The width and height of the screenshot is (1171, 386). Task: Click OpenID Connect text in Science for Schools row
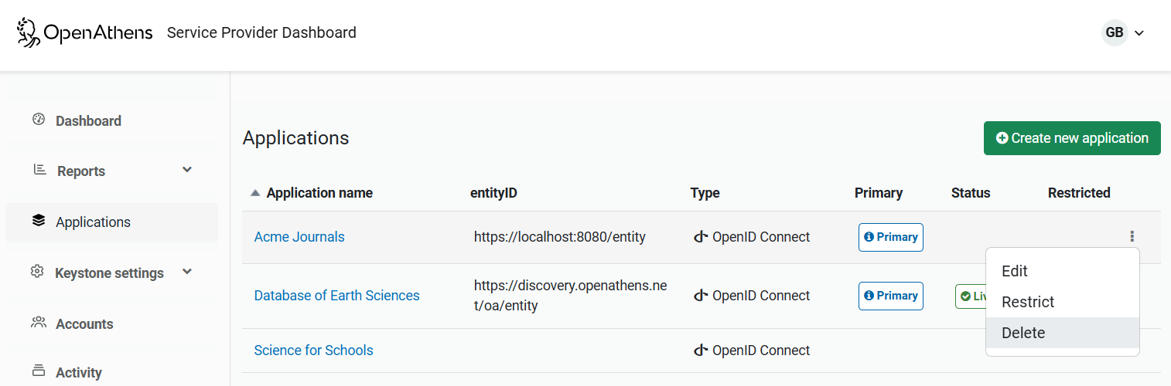761,350
